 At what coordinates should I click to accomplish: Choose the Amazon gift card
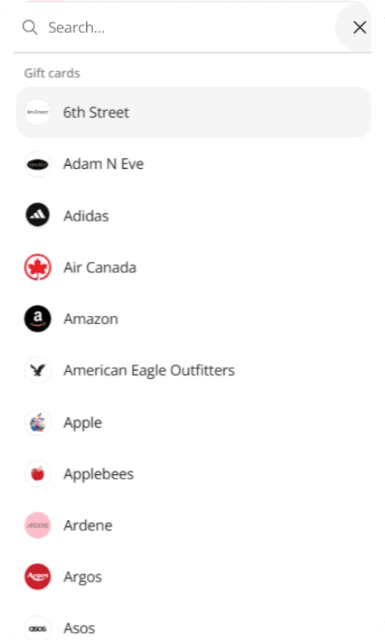(x=193, y=319)
